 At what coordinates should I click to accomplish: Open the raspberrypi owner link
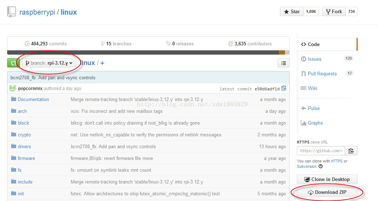[37, 12]
